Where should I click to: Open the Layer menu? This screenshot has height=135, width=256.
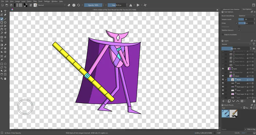(24, 1)
